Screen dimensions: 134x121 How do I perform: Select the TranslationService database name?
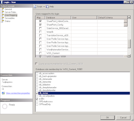[x=58, y=36]
